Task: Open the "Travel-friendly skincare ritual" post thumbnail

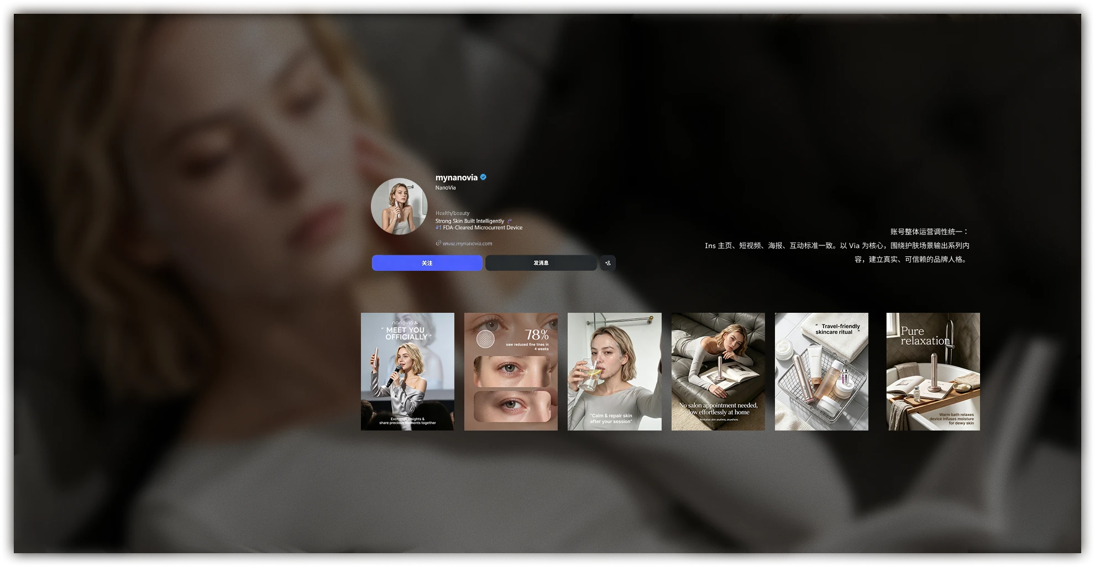Action: pos(821,371)
